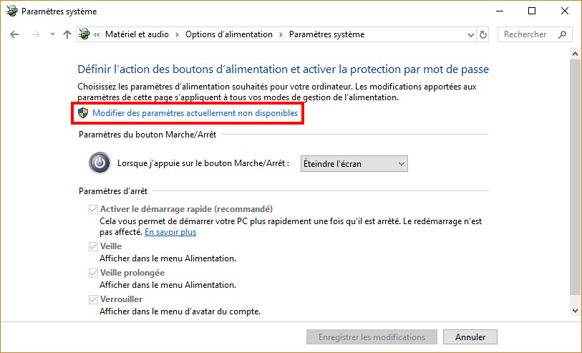Click the power options icon in the address bar
Screen dimensions: 582x353
(x=85, y=34)
